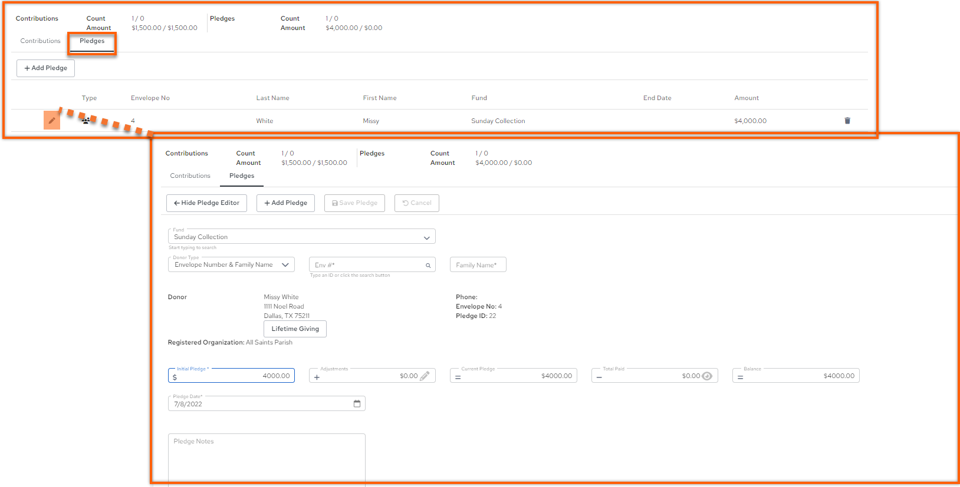Expand the Fund dropdown chevron
The image size is (960, 487).
(426, 238)
